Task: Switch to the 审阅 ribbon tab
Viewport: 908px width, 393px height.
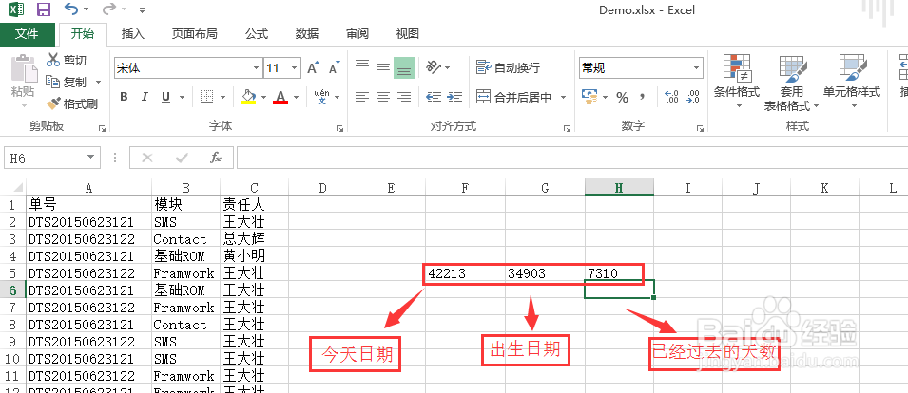Action: click(x=357, y=34)
